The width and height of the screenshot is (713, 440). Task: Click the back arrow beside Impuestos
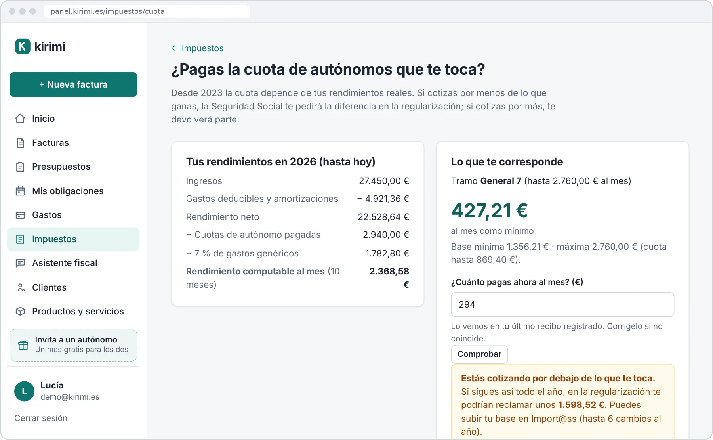pyautogui.click(x=175, y=48)
